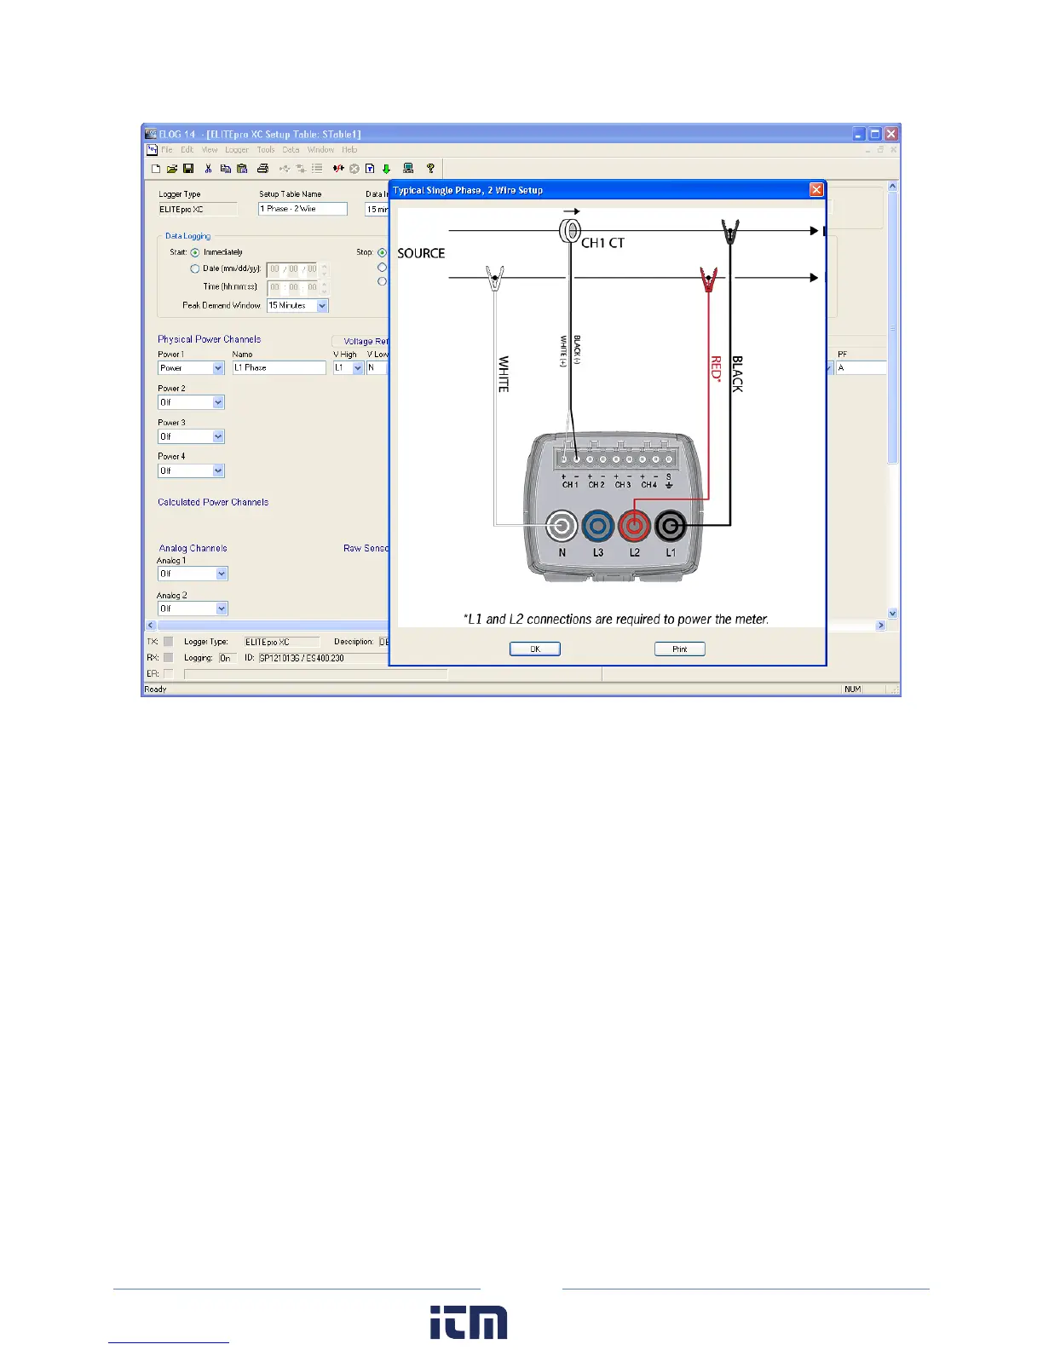Open the Help menu
Viewport: 1043px width, 1350px height.
point(349,149)
